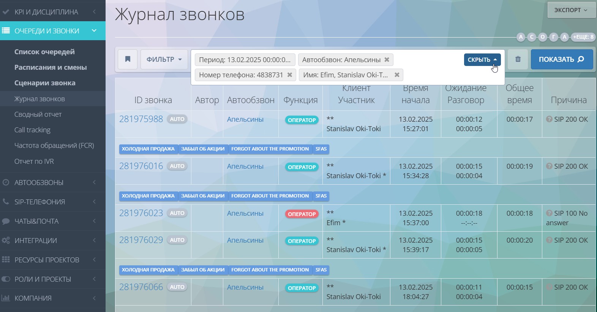Viewport: 597px width, 312px height.
Task: Click red ОПЕРАТОР badge in row 281976023
Action: [x=302, y=214]
